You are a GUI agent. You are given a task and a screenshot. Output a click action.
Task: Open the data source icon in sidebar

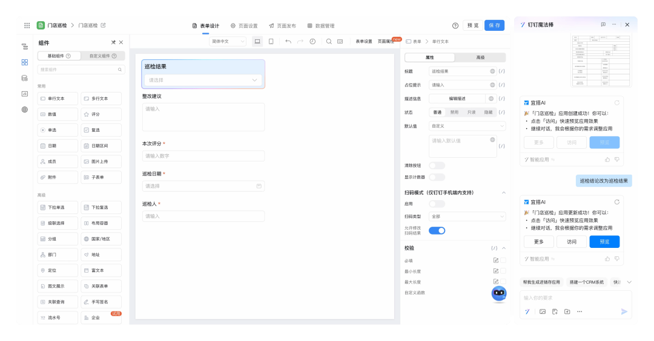[25, 78]
